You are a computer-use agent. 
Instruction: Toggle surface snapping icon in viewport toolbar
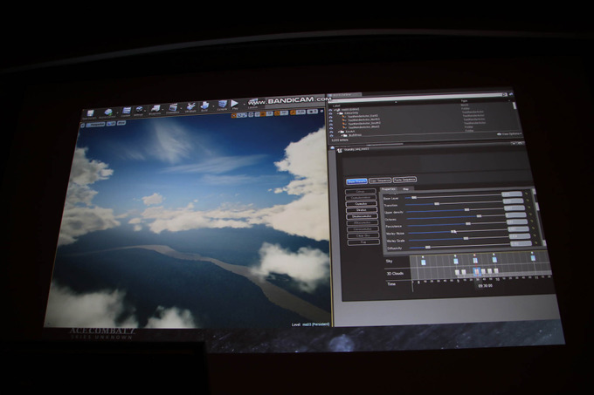tap(257, 114)
